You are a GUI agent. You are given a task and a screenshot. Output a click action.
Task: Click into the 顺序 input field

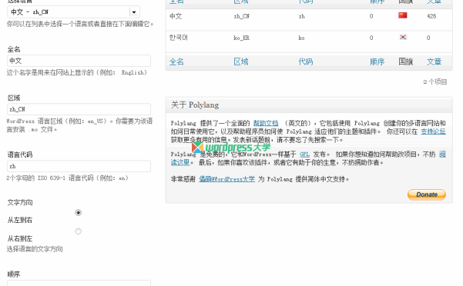pyautogui.click(x=79, y=283)
